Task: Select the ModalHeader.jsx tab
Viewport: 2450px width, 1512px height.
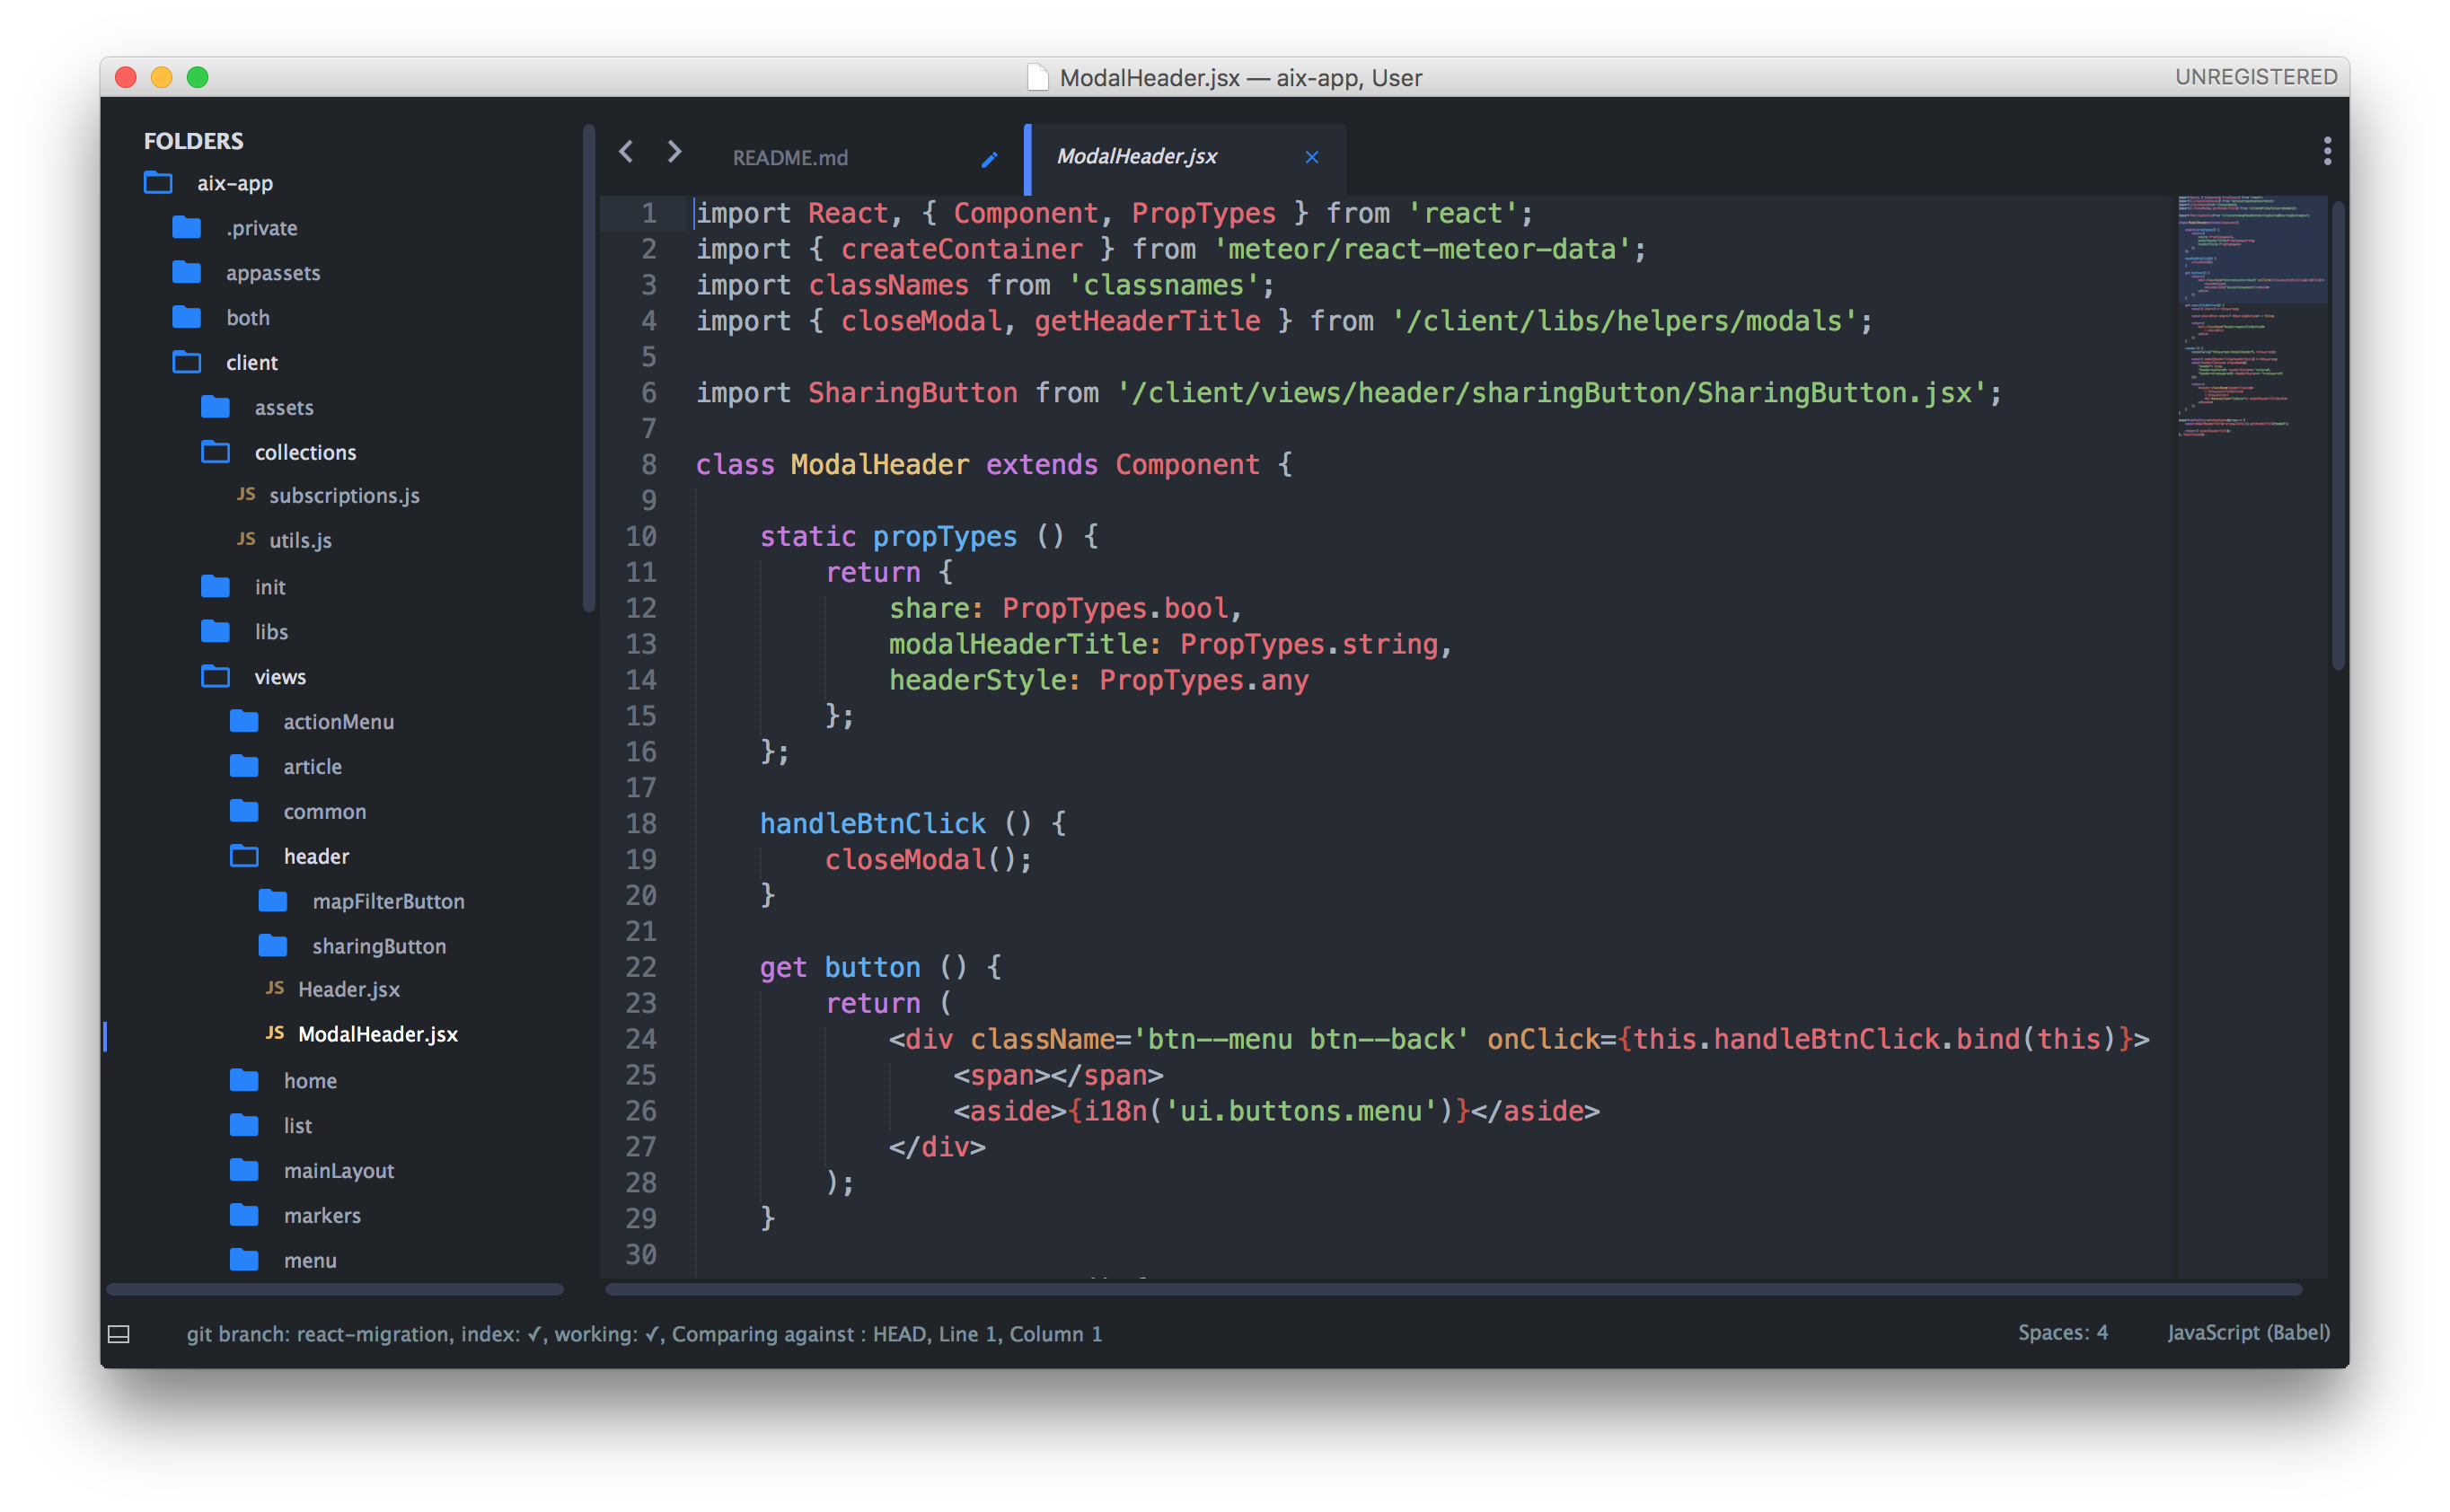Action: coord(1140,155)
